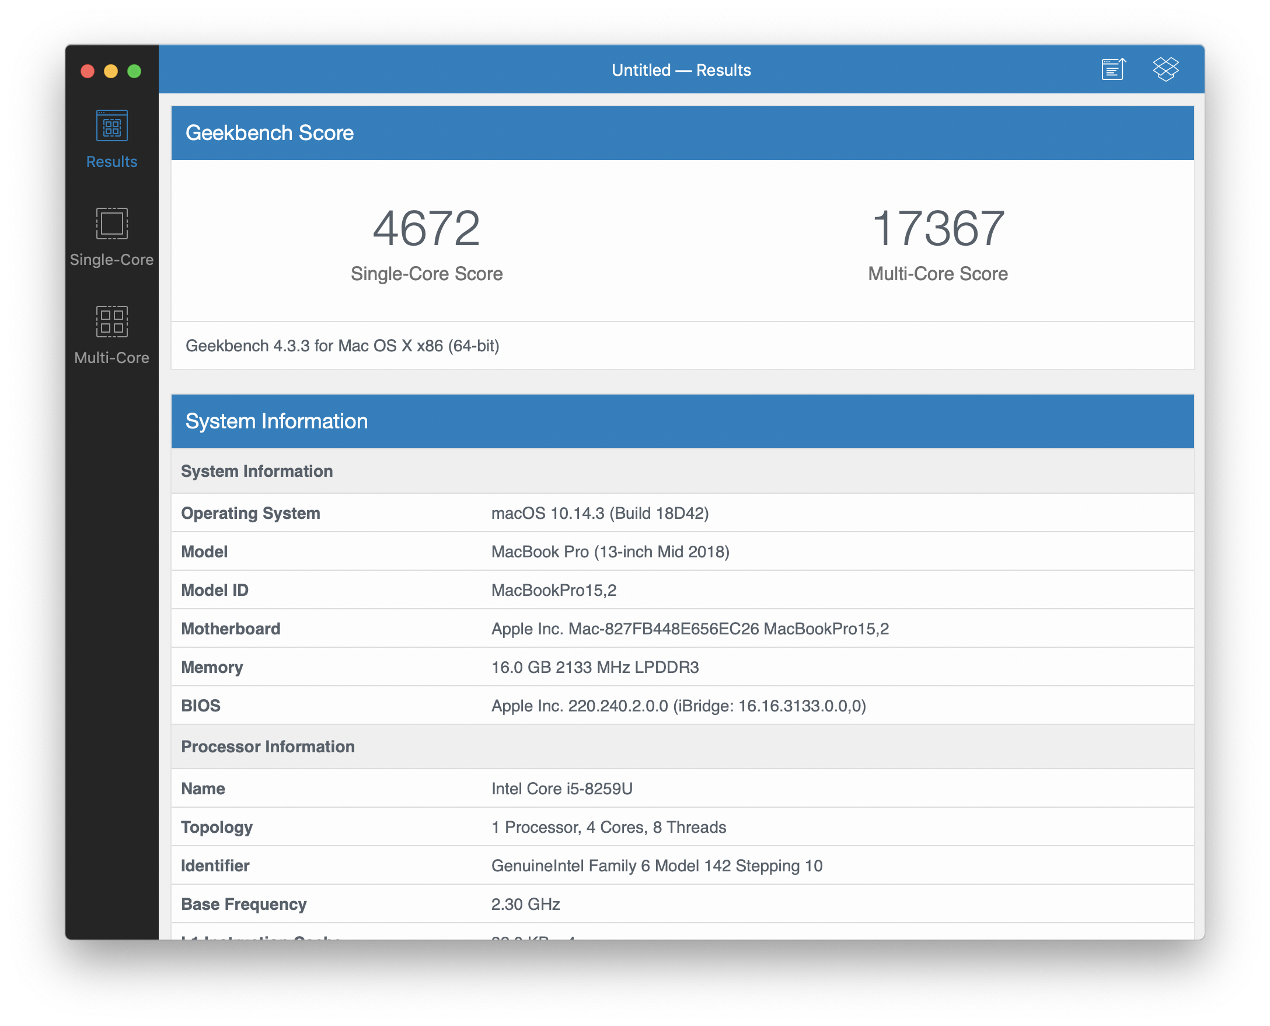Switch to the Single-Core view icon
The height and width of the screenshot is (1026, 1270).
pos(111,224)
